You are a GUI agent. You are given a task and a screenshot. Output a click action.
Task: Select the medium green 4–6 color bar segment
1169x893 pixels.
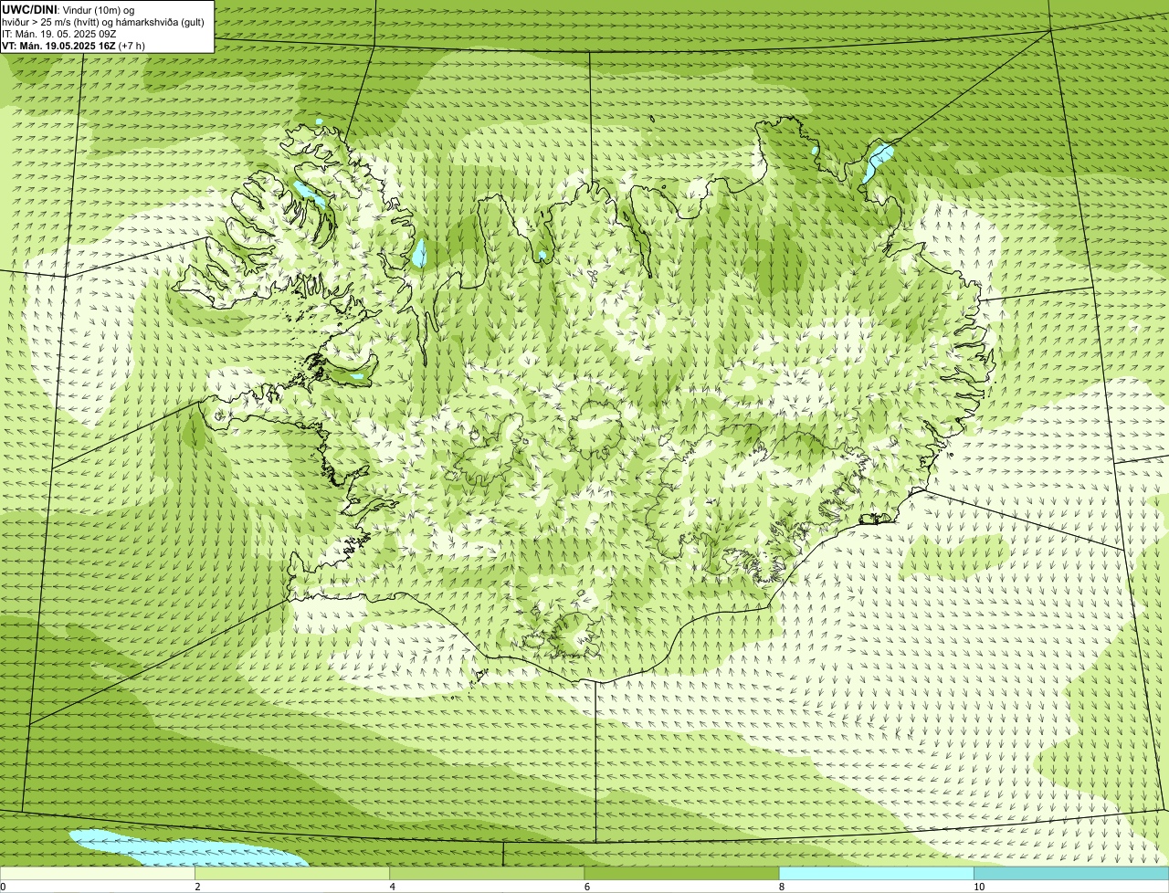[x=487, y=874]
